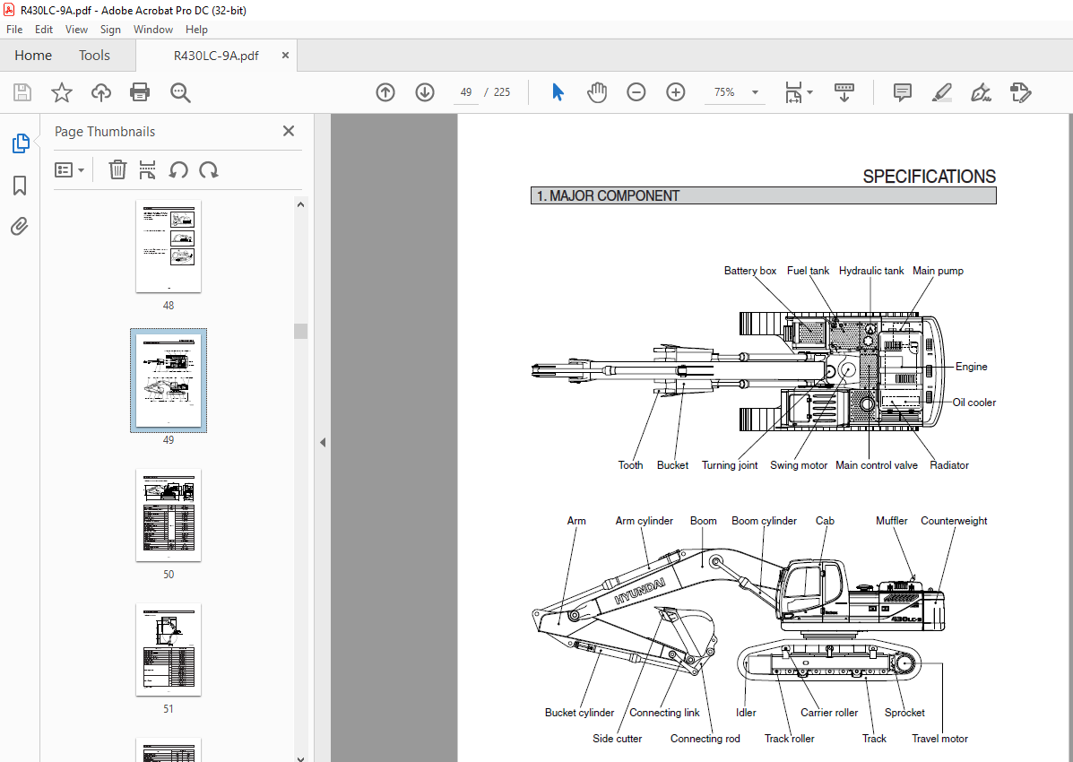The width and height of the screenshot is (1073, 762).
Task: Select the Highlight text pen tool
Action: (x=942, y=92)
